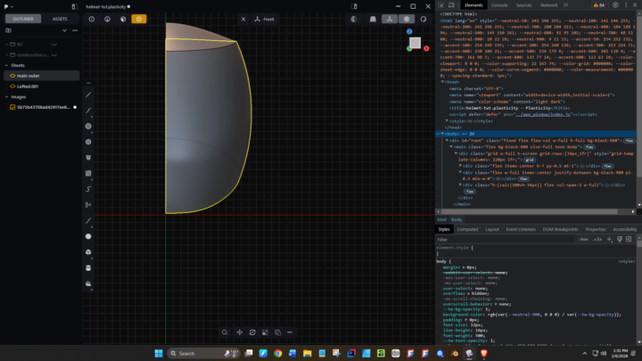Select the Curve tool below the Line tool
The image size is (642, 361).
pos(88,111)
